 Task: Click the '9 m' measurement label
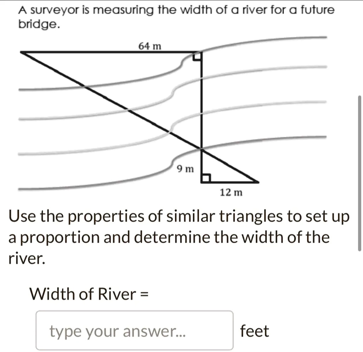tap(185, 169)
